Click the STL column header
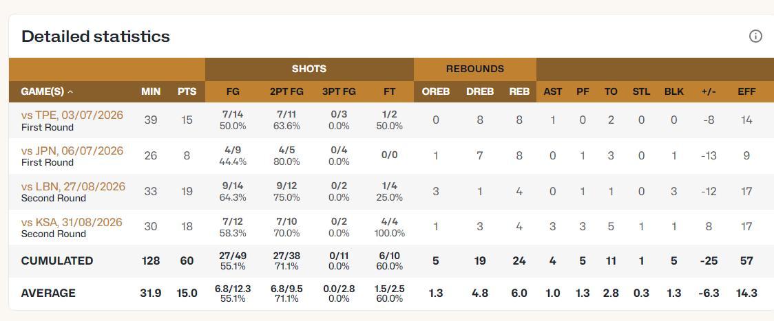 coord(641,91)
